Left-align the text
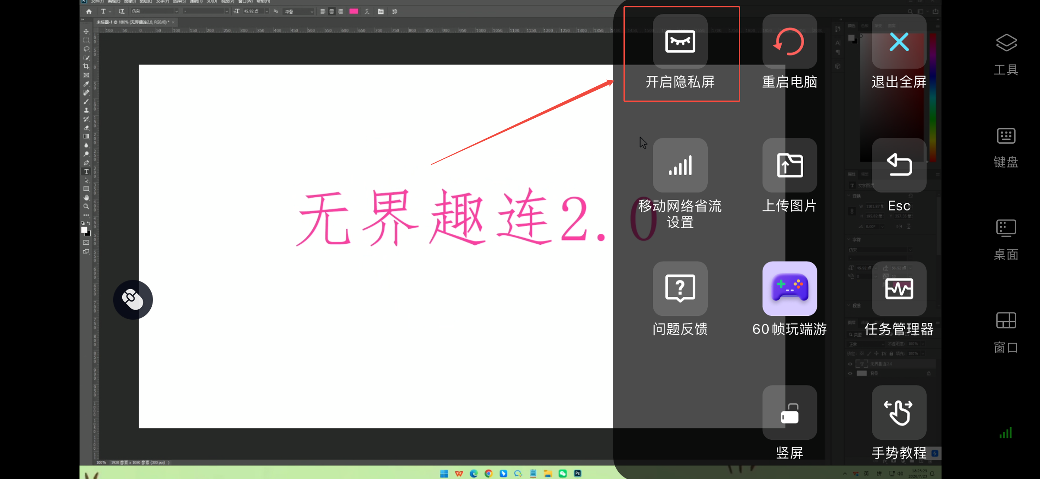 [x=323, y=12]
